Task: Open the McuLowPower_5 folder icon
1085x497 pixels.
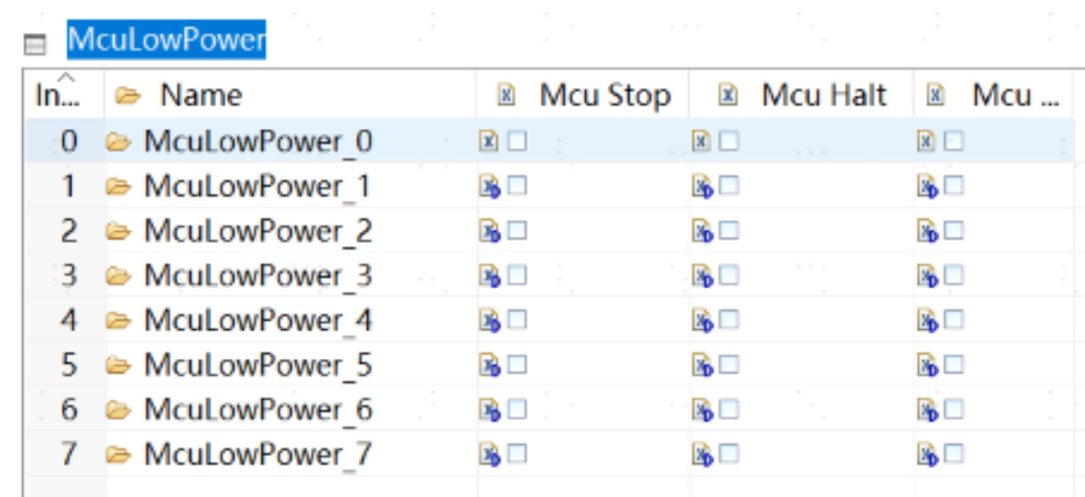Action: click(x=119, y=364)
